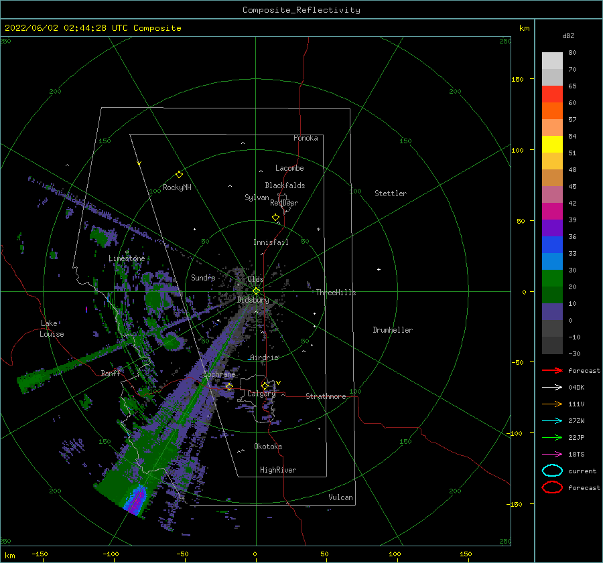603x563 pixels.
Task: Click the Stettler city label
Action: [x=391, y=193]
